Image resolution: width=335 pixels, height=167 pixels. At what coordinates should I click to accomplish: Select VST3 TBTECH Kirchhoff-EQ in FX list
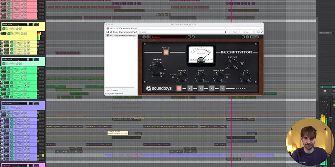click(x=123, y=28)
